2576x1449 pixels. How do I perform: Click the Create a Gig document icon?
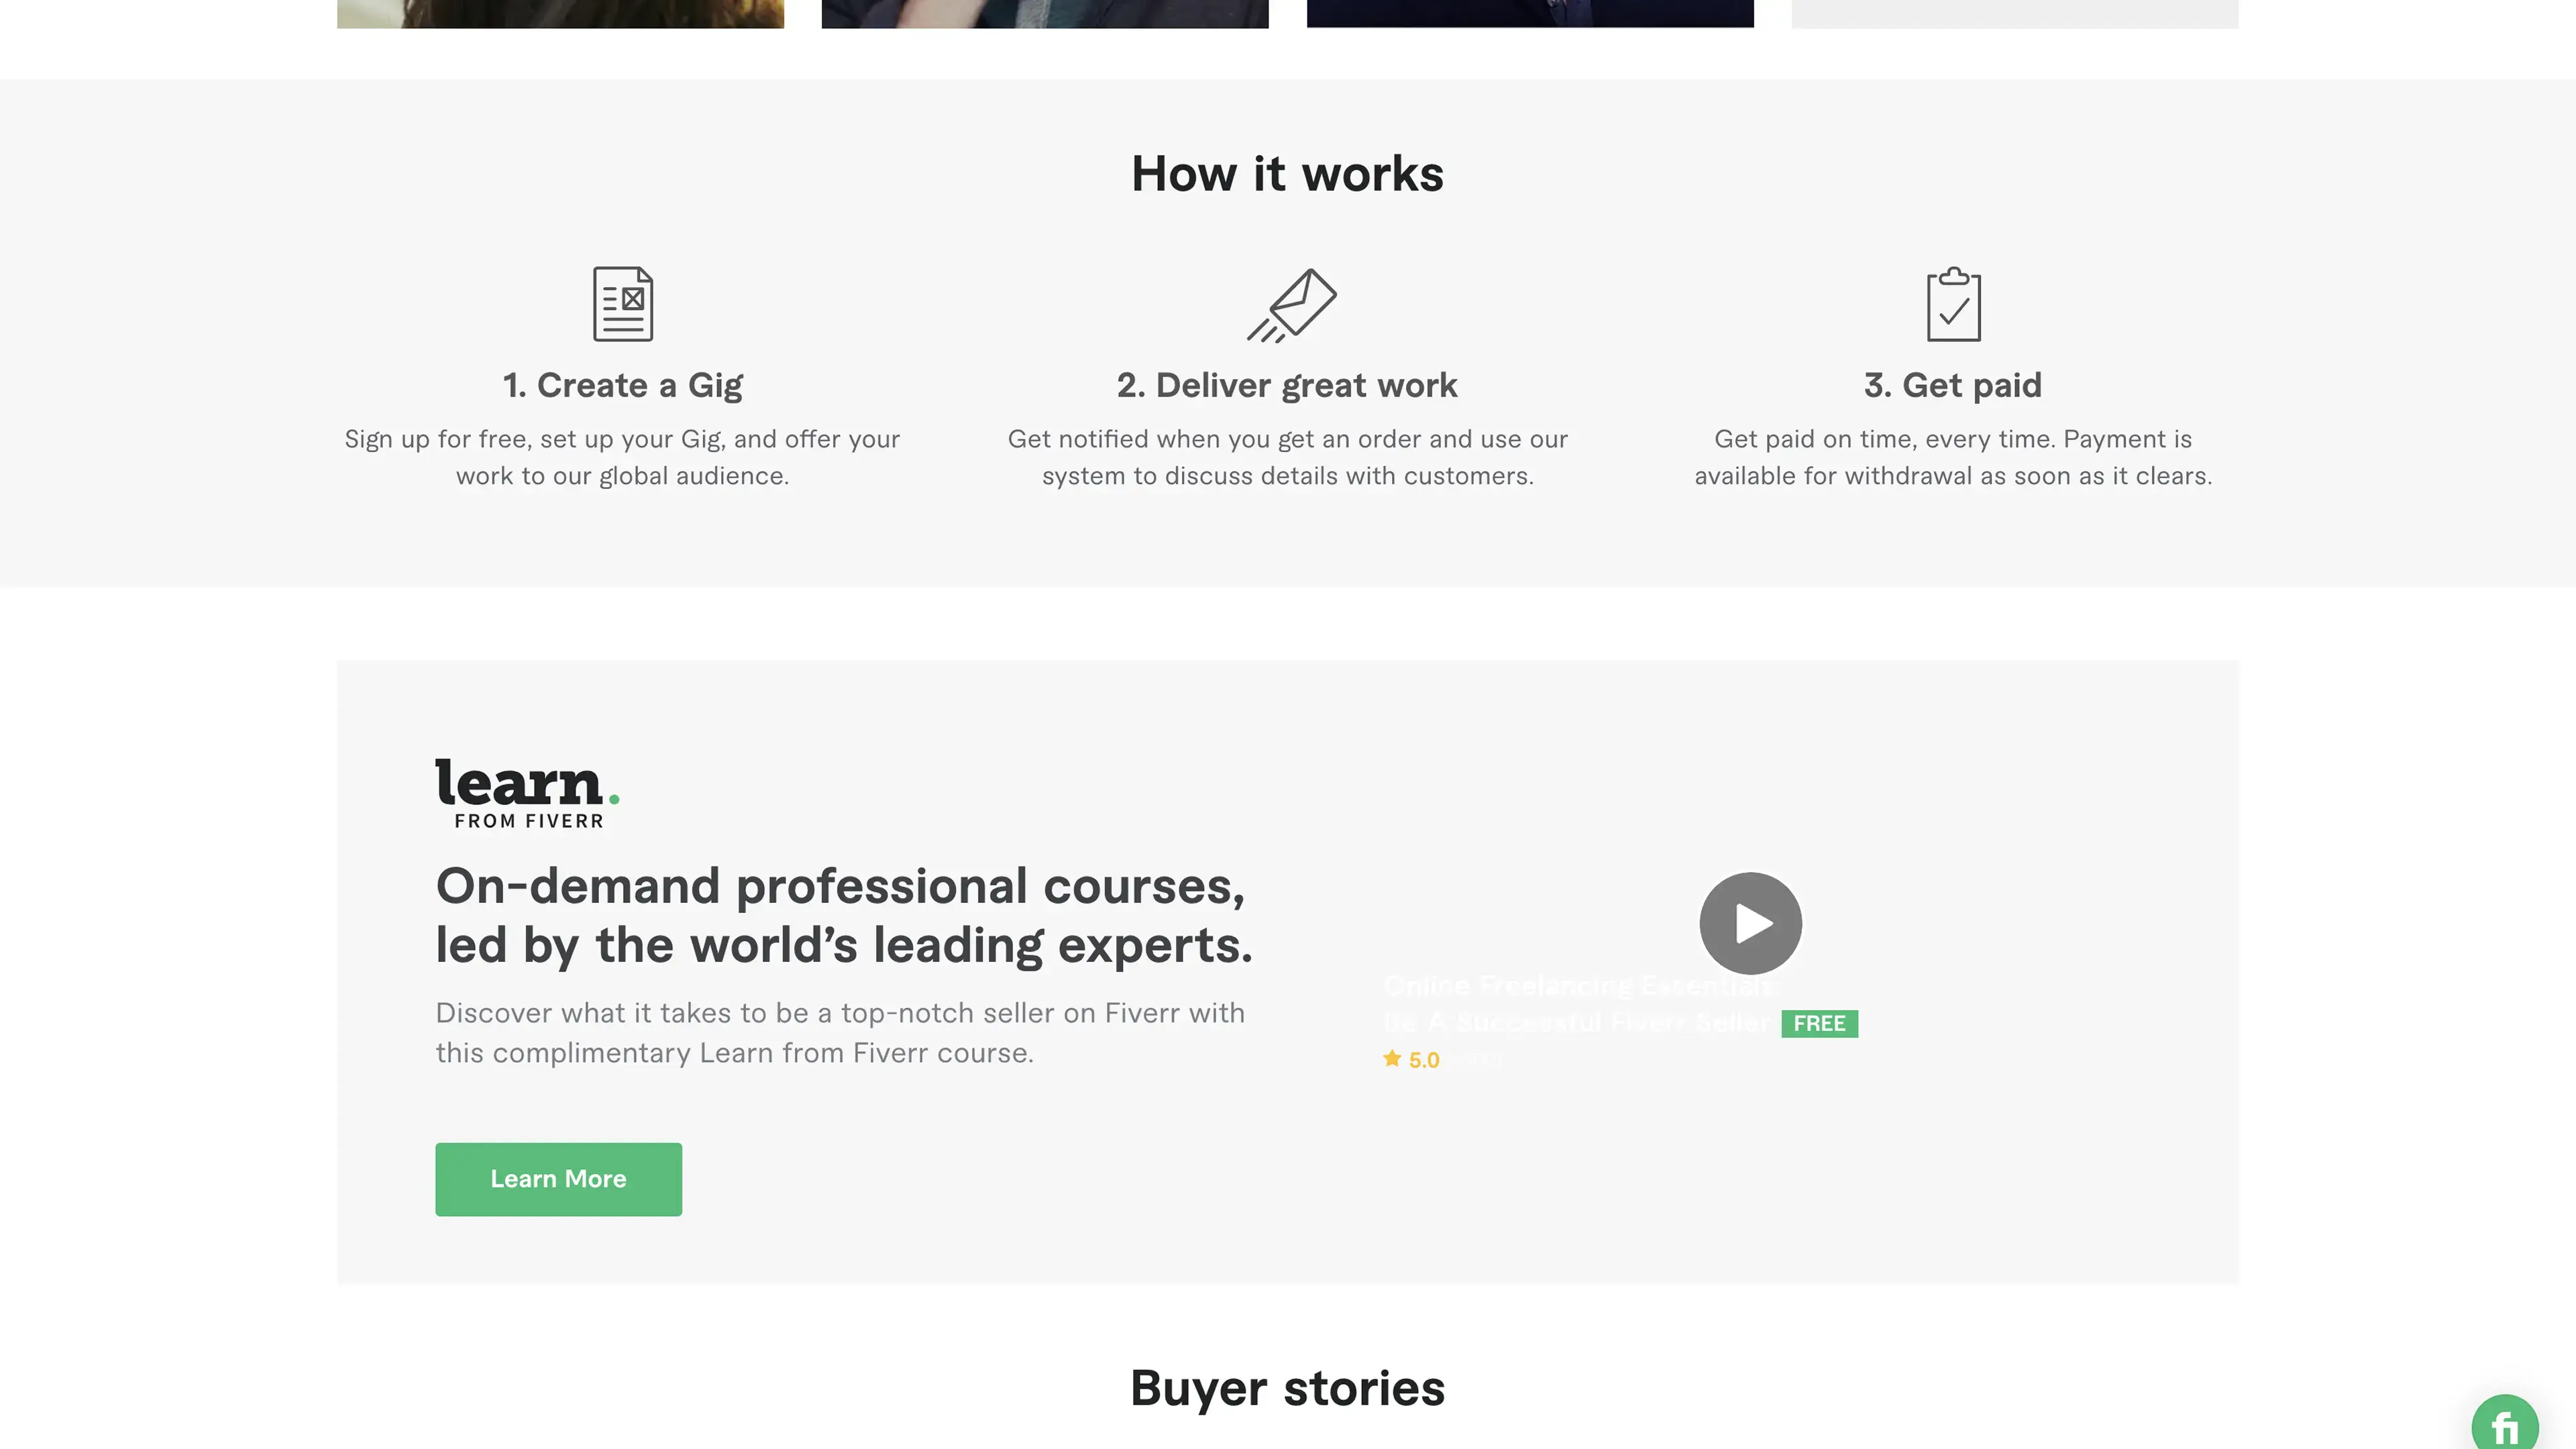pyautogui.click(x=623, y=304)
